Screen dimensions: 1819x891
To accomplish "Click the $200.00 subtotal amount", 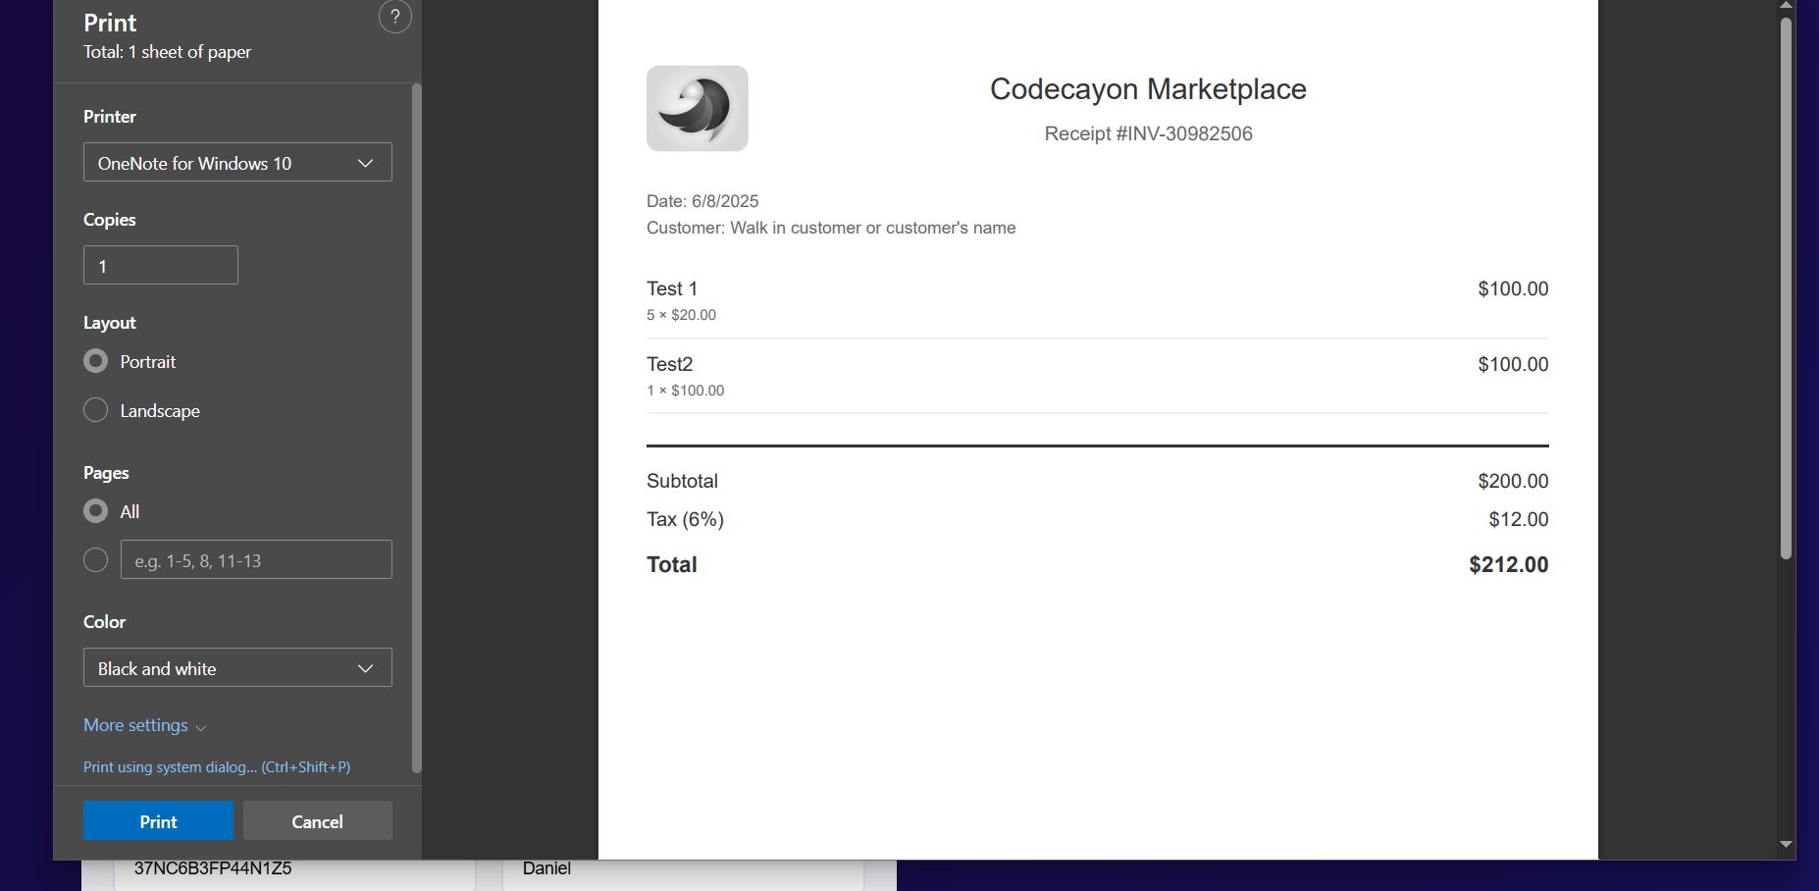I will pos(1513,481).
